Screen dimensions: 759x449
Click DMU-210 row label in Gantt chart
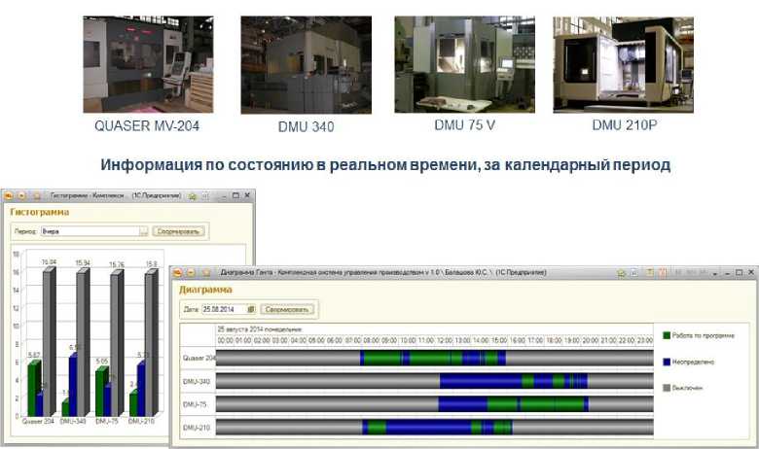[197, 428]
